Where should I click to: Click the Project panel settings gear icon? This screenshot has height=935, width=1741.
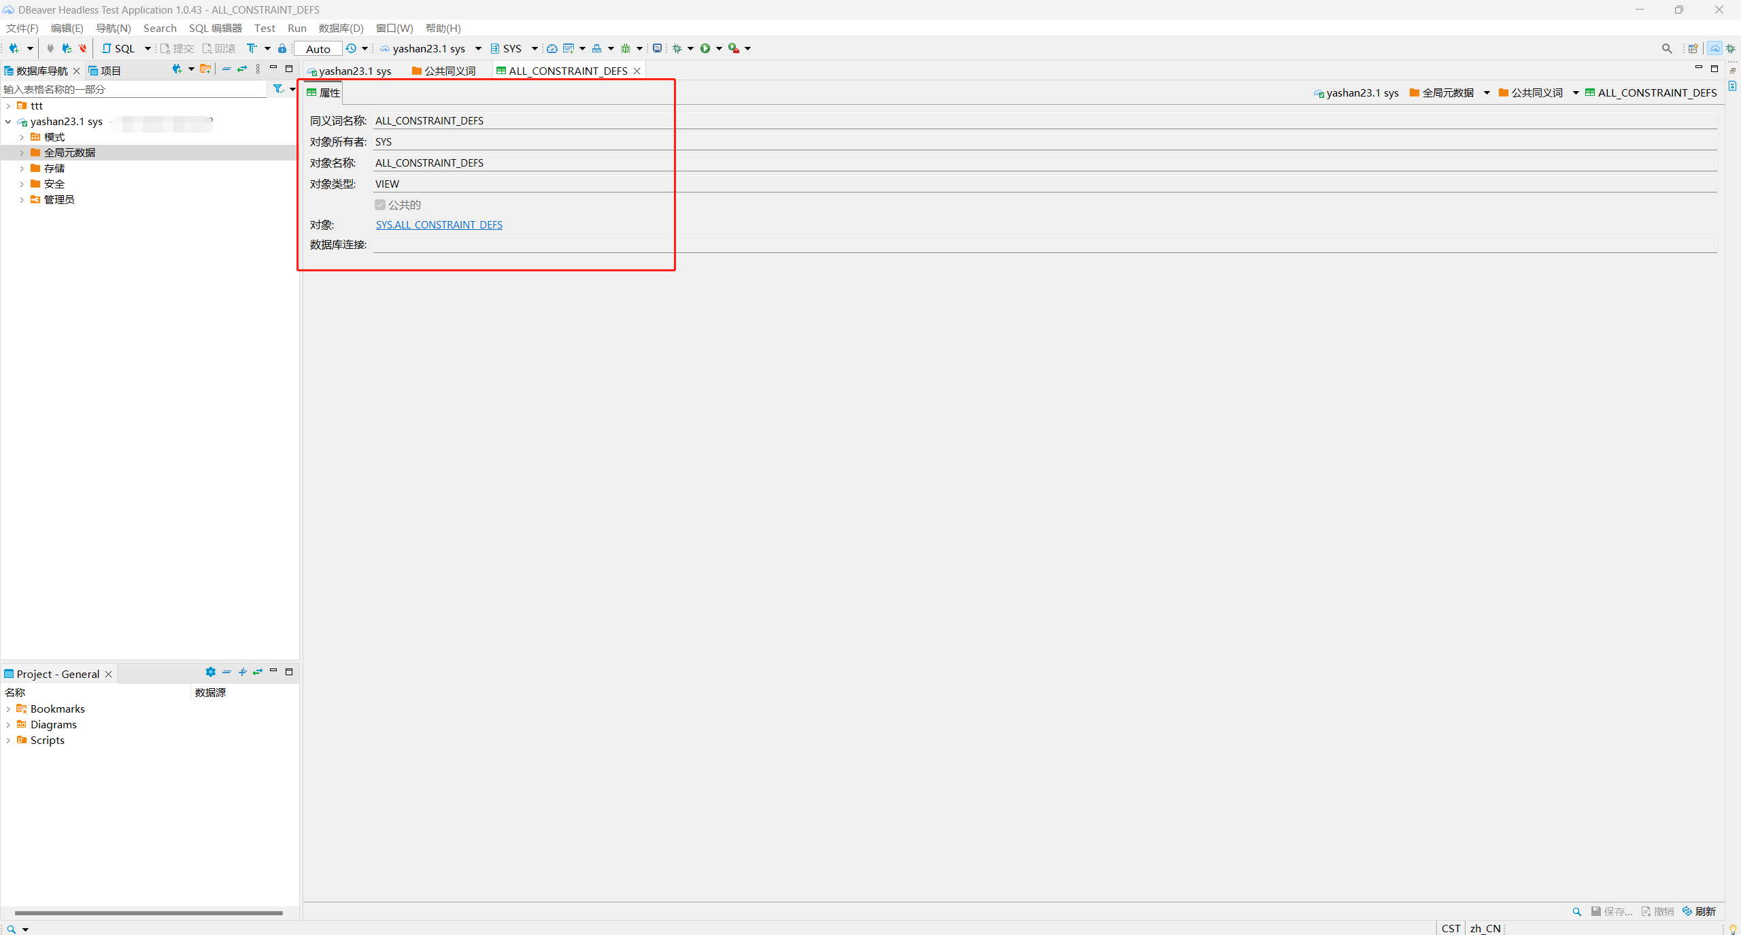[211, 672]
